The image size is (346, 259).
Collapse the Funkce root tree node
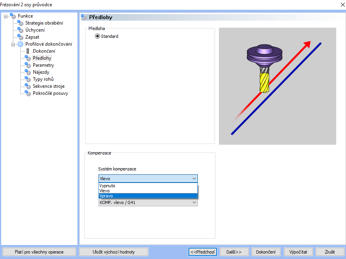point(6,16)
